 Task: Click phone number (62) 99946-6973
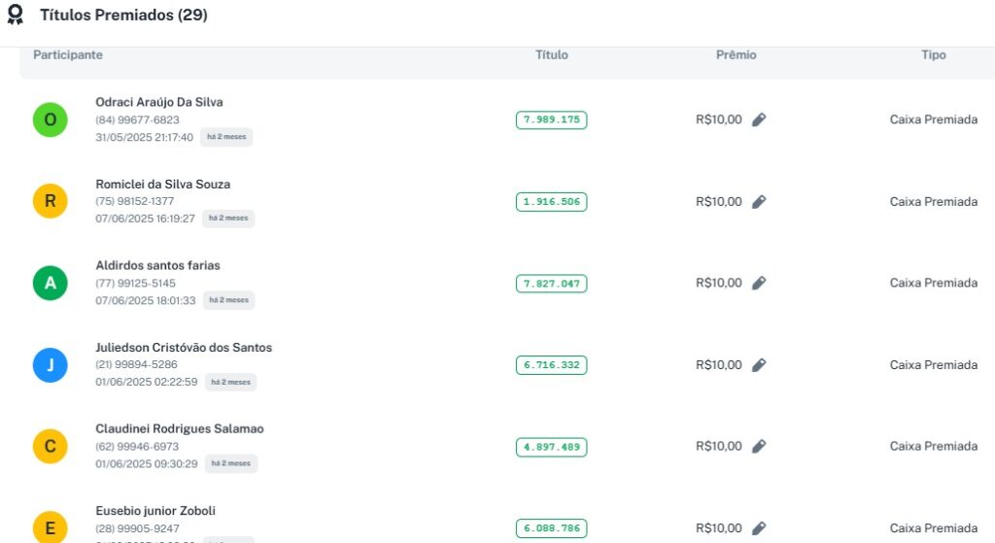coord(137,447)
